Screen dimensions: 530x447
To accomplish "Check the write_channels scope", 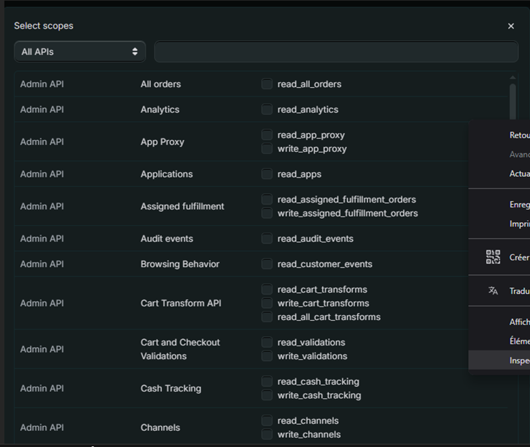I will click(267, 434).
